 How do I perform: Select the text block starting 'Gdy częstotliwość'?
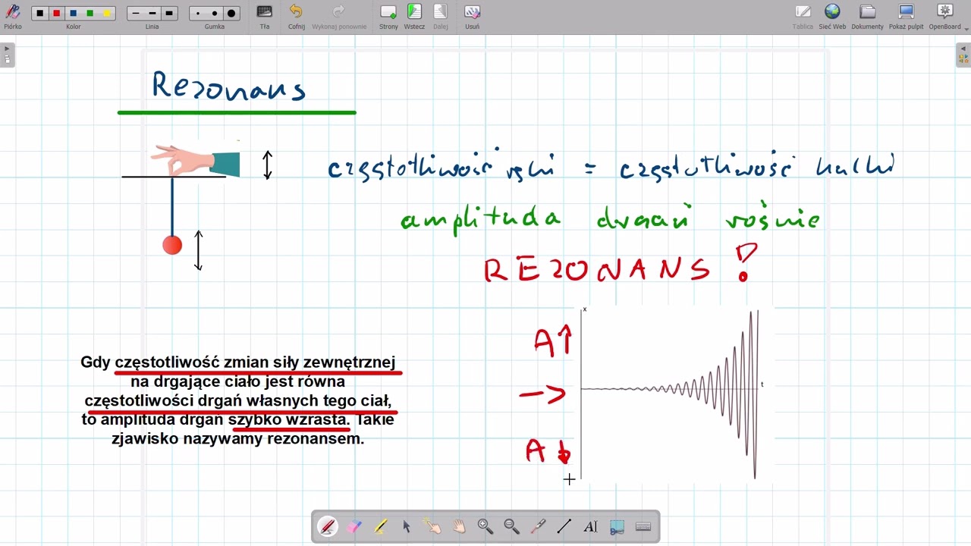click(238, 400)
